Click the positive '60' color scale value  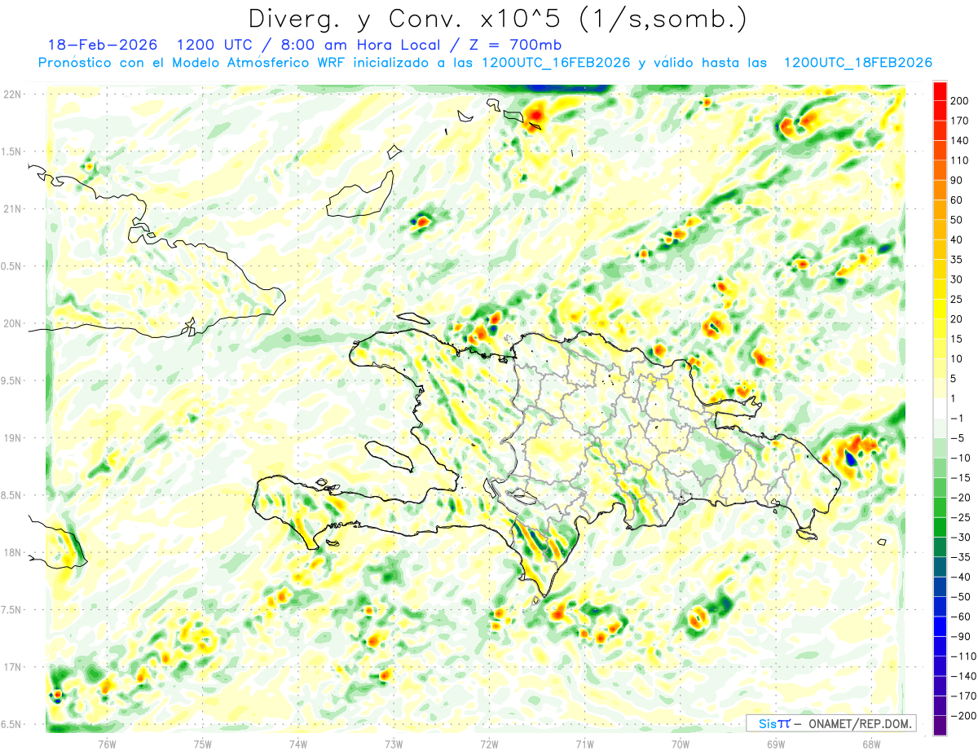tap(957, 200)
